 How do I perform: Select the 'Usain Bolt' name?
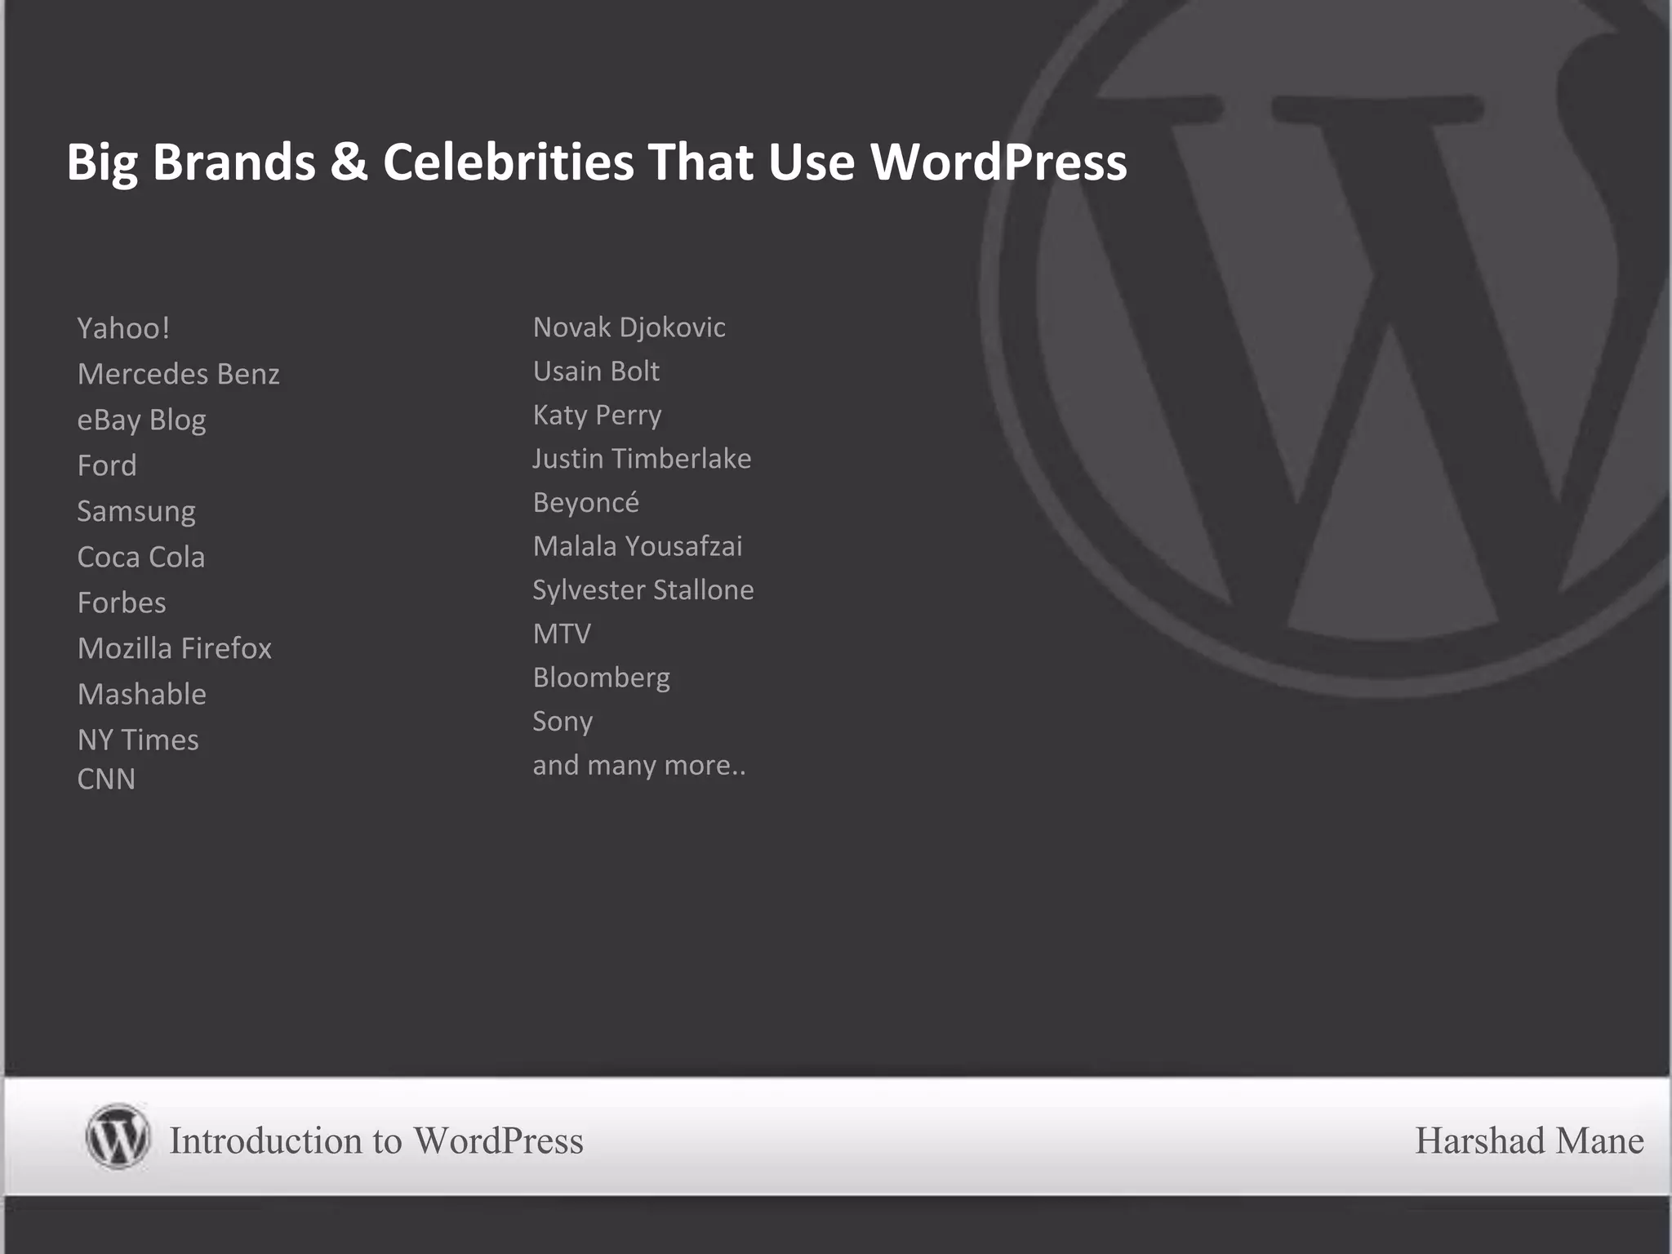tap(596, 371)
